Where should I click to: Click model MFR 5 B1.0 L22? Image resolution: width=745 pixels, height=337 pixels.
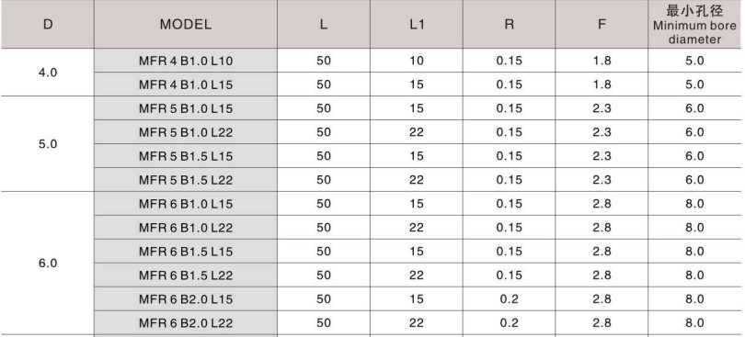pyautogui.click(x=186, y=132)
